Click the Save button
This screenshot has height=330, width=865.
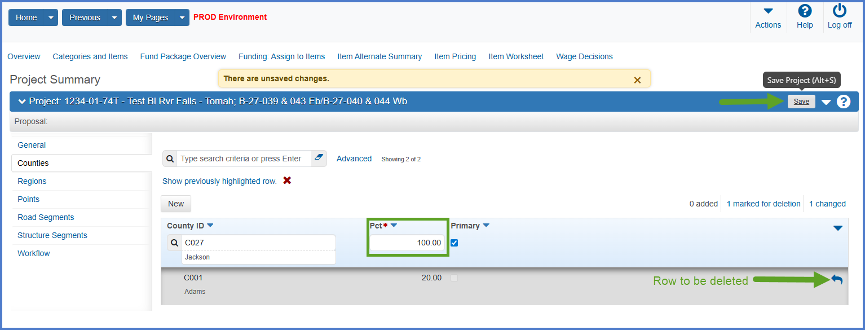click(801, 102)
